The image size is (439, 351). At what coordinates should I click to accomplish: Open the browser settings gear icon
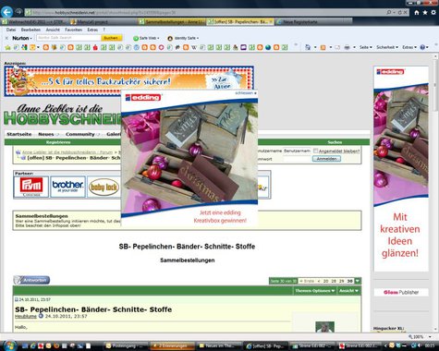(433, 12)
